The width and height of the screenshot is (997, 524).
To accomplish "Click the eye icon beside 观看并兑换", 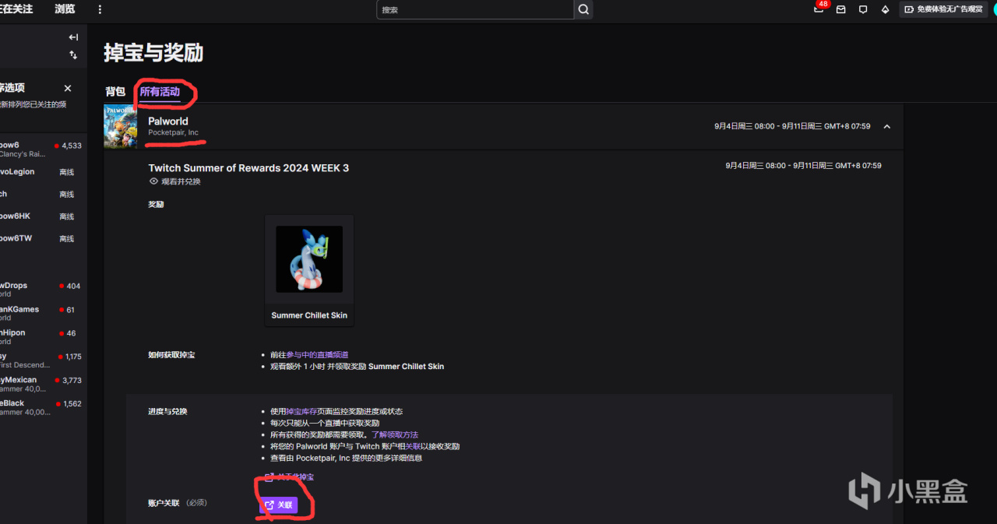I will [x=153, y=181].
